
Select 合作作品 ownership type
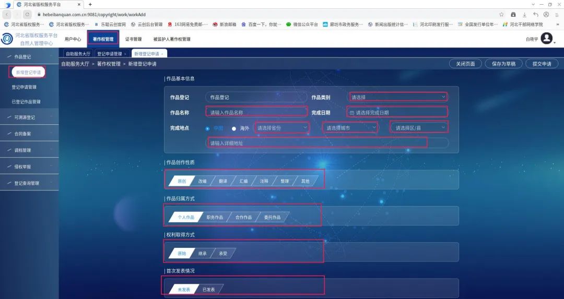coord(243,217)
